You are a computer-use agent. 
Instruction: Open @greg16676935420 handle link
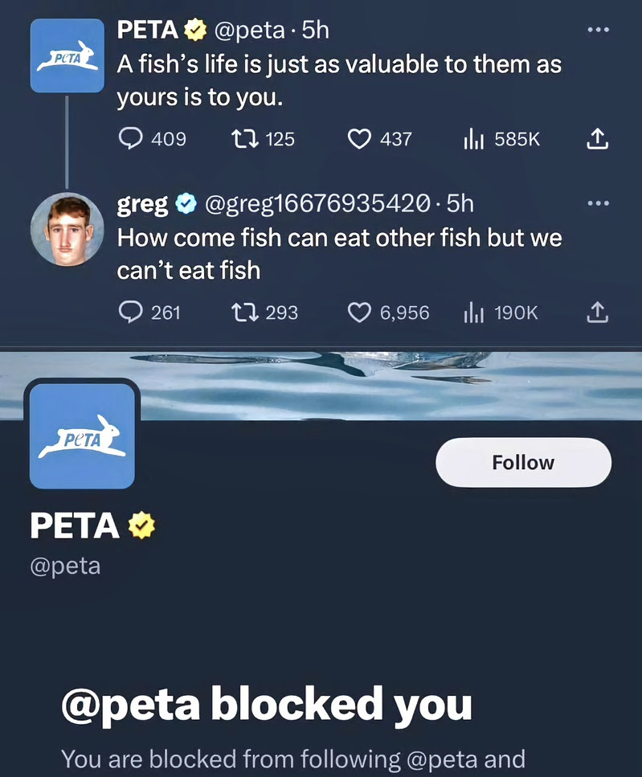317,203
